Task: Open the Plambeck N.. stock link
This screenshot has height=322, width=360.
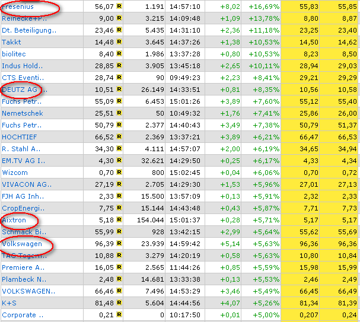Action: click(x=24, y=279)
